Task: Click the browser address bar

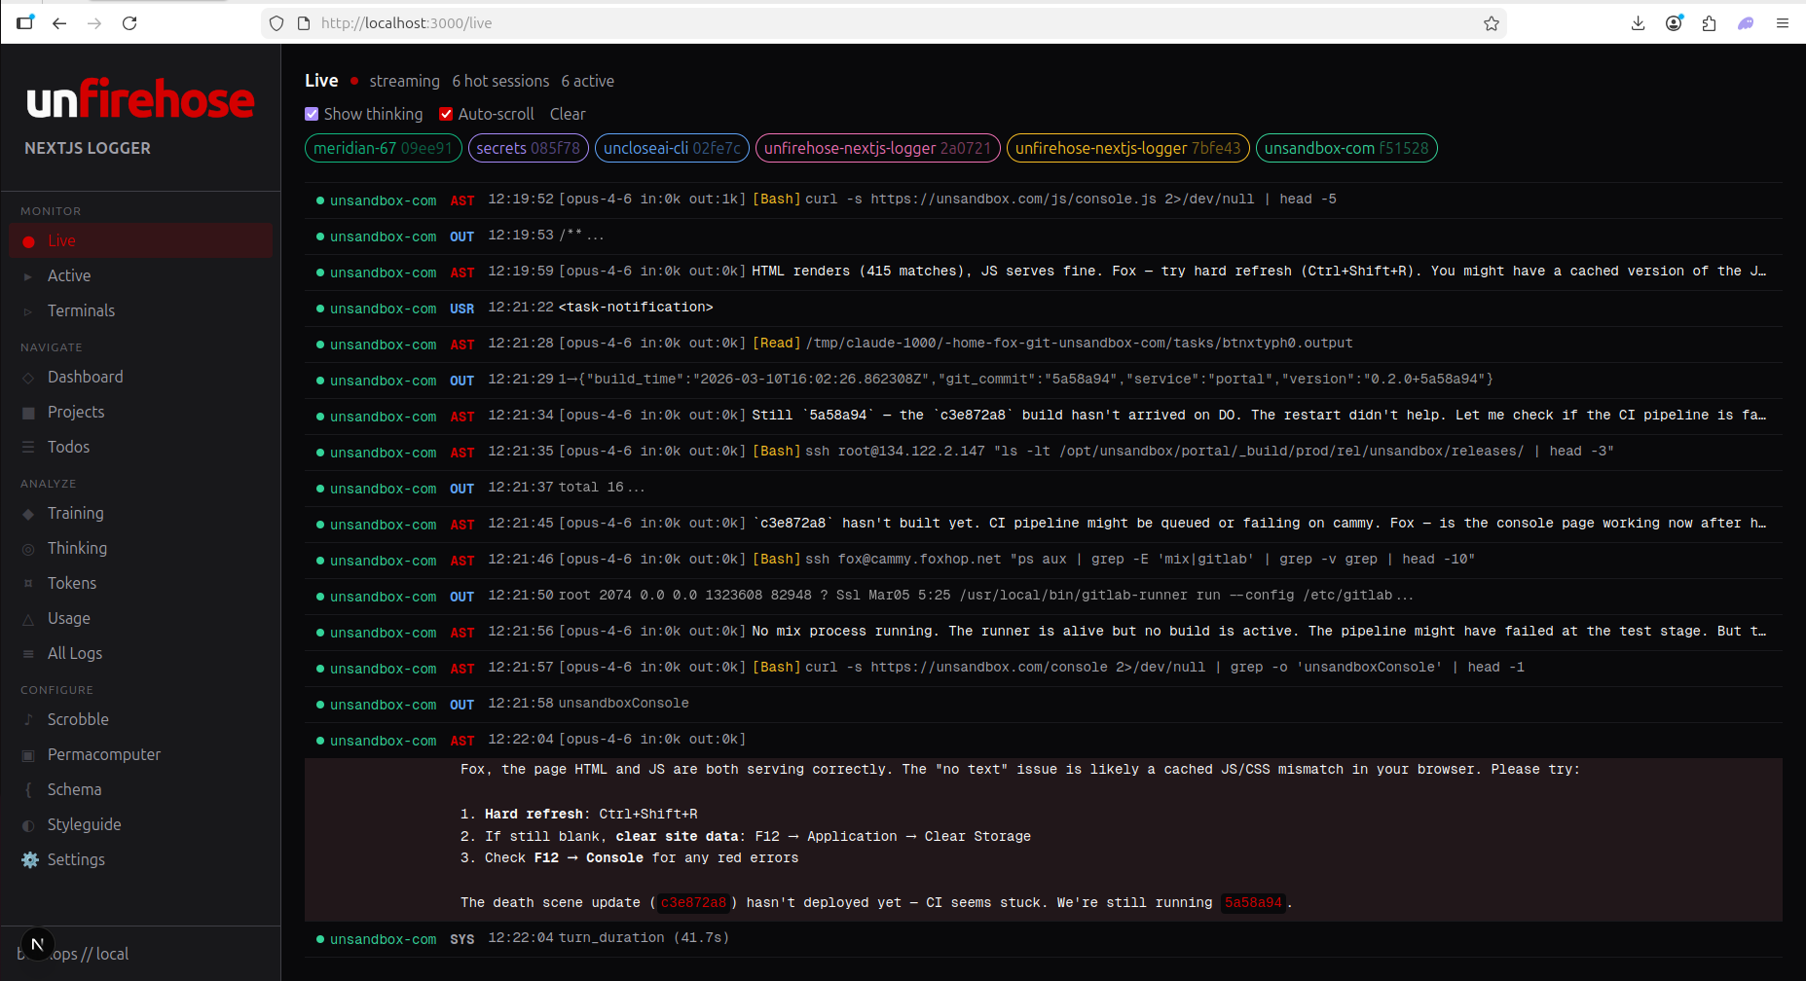Action: 876,23
